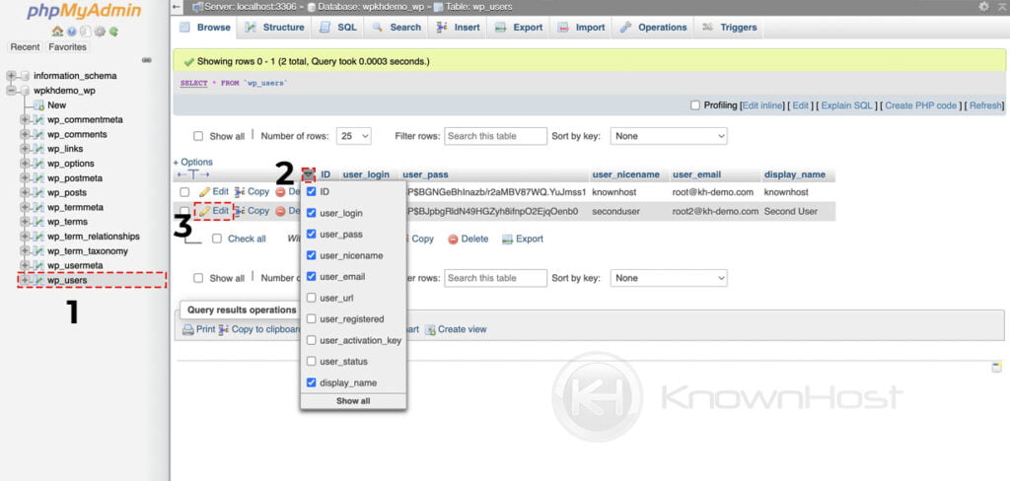Select the knownhost row checkbox

click(184, 192)
